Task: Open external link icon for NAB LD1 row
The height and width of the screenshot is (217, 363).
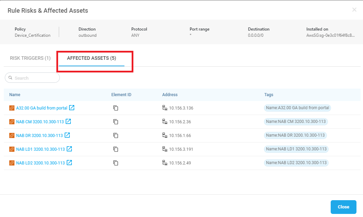Action: [69, 149]
